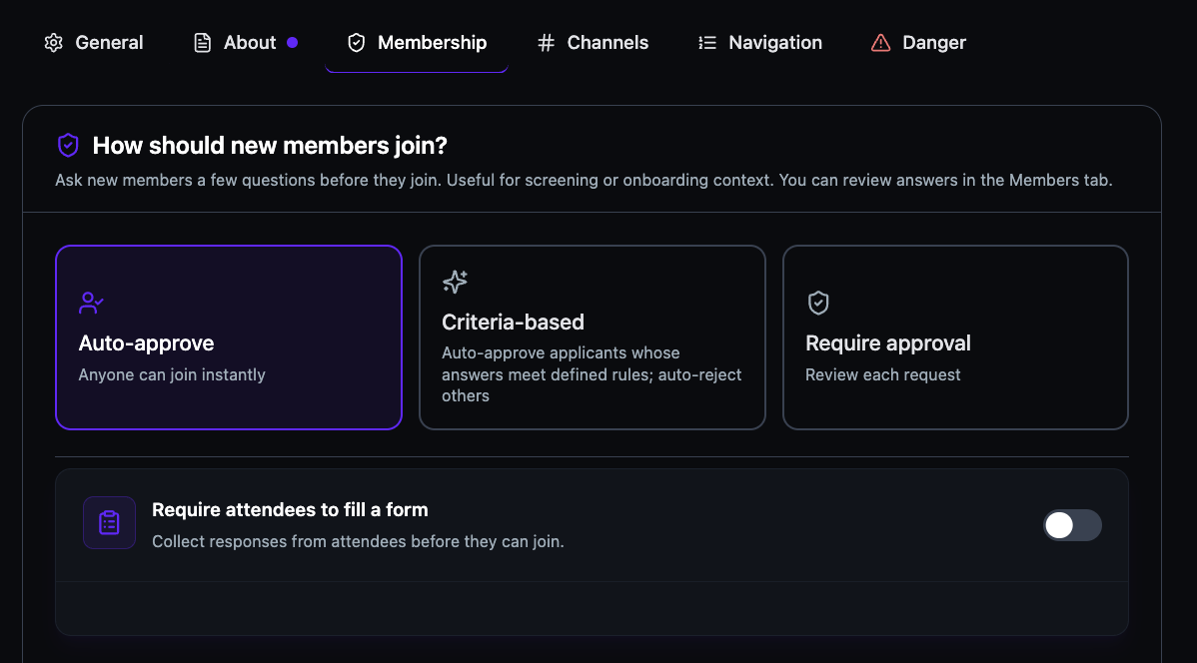Screen dimensions: 1197x663
Task: Choose the Auto-approve join option
Action: coord(229,337)
